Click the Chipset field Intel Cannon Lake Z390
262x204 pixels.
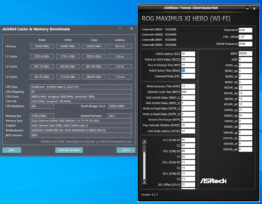[81, 125]
